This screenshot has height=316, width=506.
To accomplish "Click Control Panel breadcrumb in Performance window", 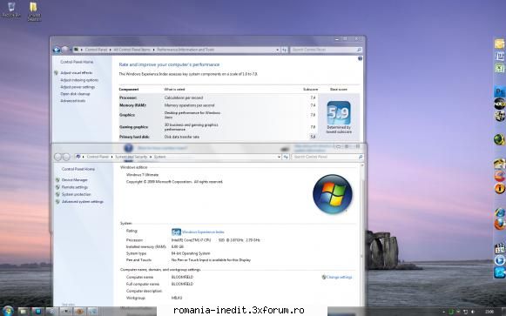I will coord(96,50).
